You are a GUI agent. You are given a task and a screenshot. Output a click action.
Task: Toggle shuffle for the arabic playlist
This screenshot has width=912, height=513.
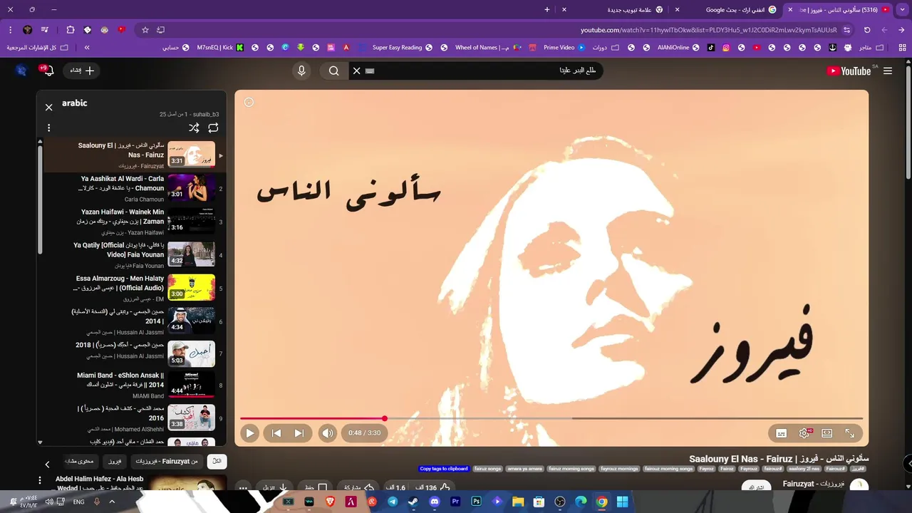coord(194,128)
